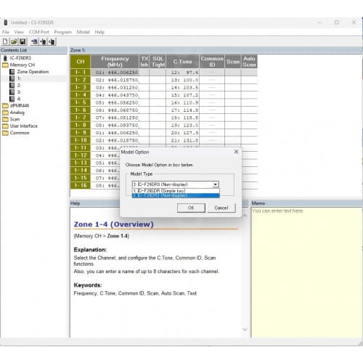Screen dimensions: 363x363
Task: Open the Program menu
Action: [63, 32]
